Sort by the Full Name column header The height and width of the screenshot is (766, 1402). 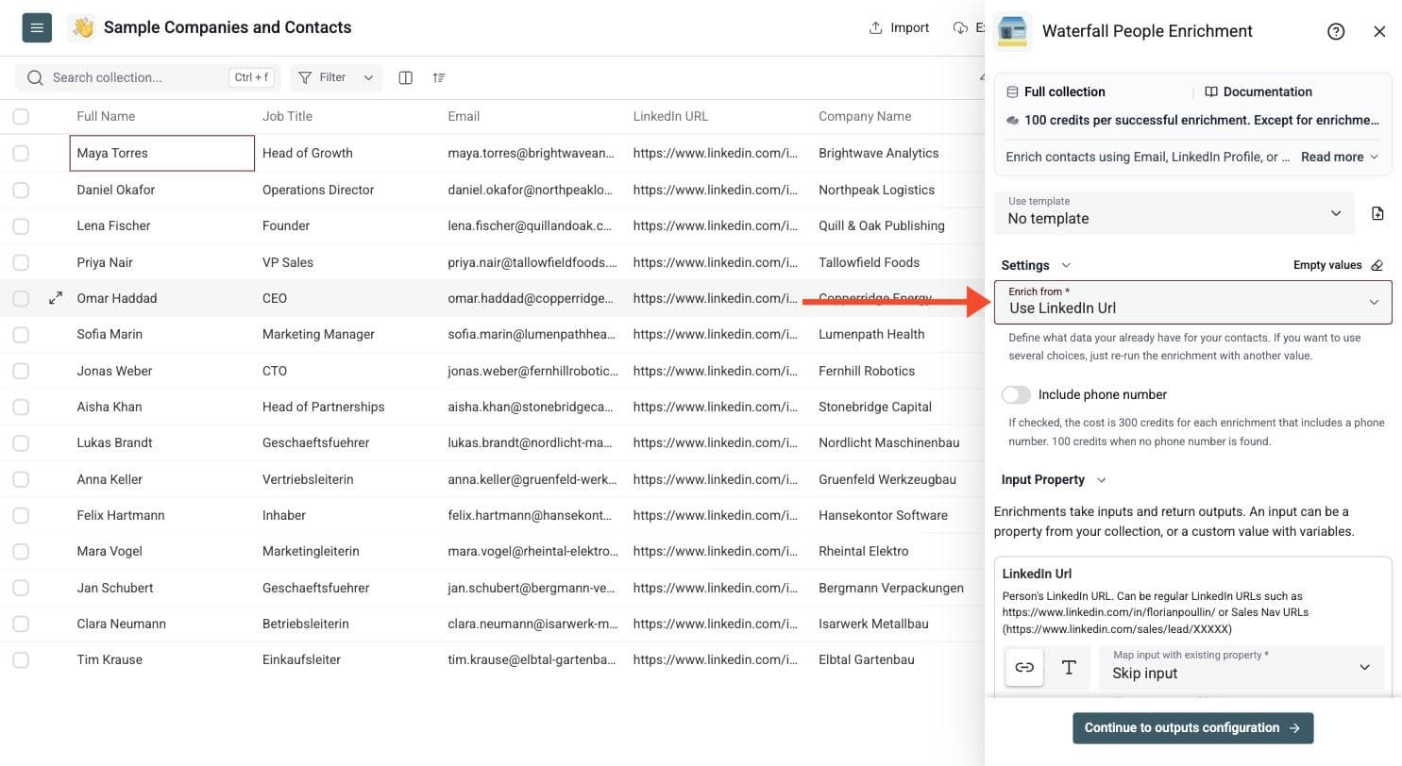[106, 117]
